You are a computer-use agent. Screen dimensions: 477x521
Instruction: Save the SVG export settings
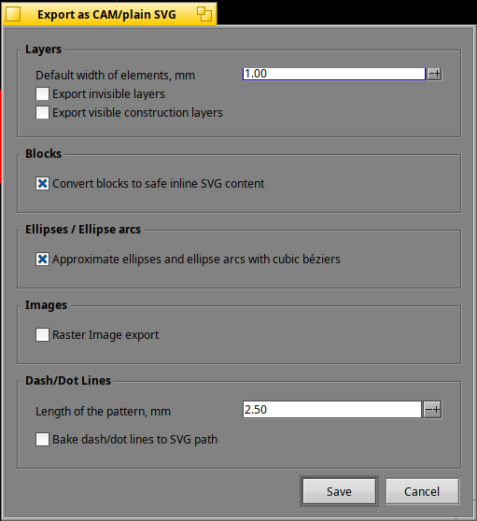(x=339, y=491)
